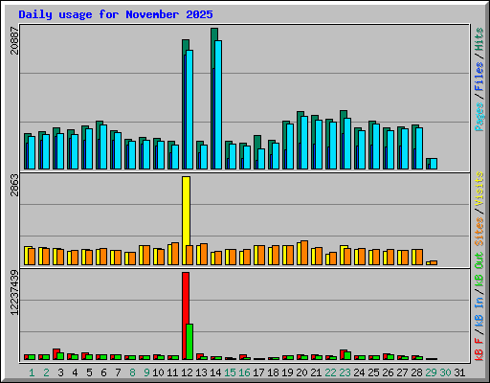
Task: Click the cyan pages bar for day 14
Action: [x=218, y=104]
